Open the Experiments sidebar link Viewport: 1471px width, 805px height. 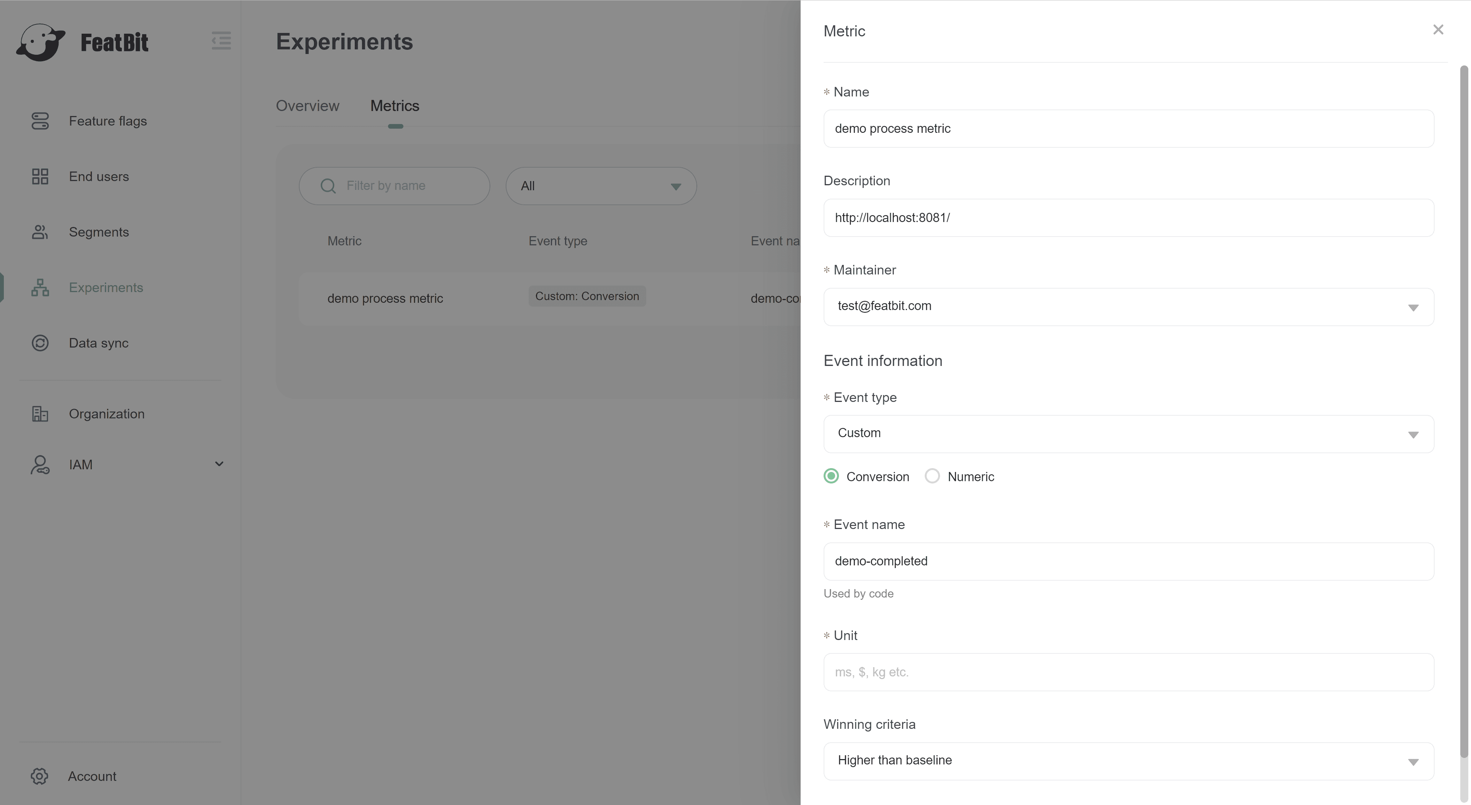[x=106, y=287]
